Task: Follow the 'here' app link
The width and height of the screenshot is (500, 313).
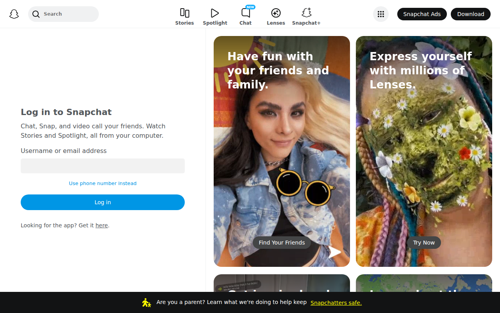Action: point(102,225)
